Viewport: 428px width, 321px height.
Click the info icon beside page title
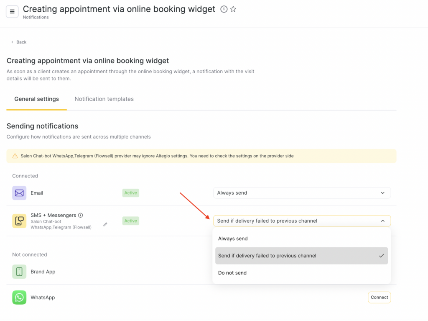[x=224, y=9]
